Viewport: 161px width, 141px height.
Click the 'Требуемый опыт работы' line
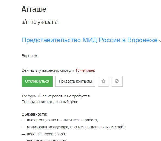pyautogui.click(x=56, y=96)
